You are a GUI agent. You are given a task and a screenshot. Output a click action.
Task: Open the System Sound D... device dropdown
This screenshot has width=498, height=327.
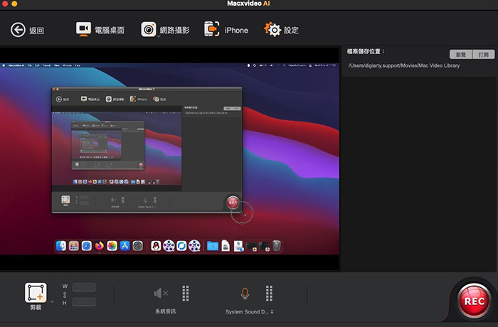tap(249, 312)
